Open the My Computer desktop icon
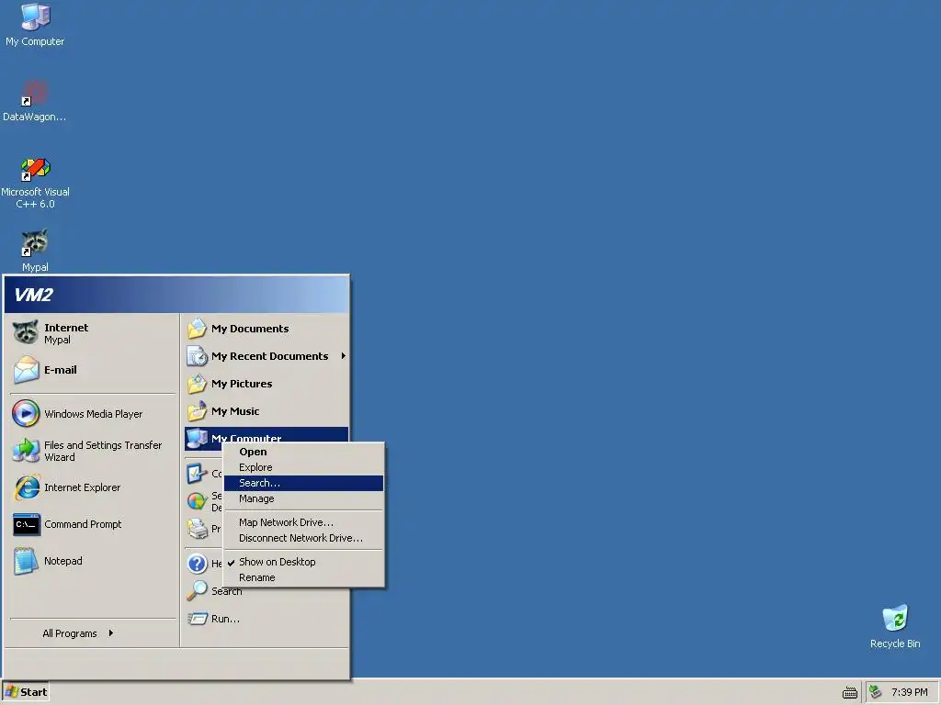 click(x=35, y=25)
